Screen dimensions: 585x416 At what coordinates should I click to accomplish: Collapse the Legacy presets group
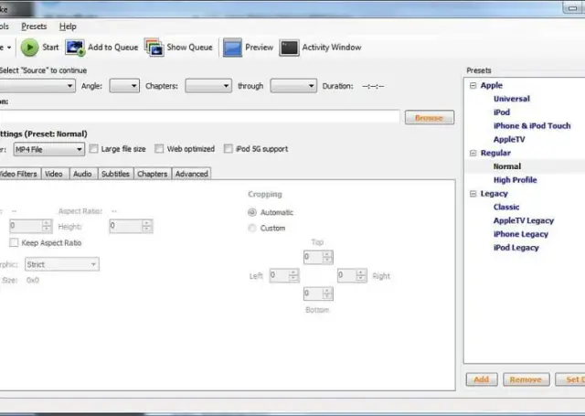point(473,194)
